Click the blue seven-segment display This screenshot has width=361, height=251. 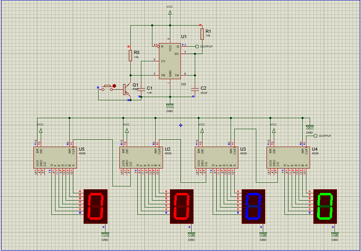click(253, 206)
